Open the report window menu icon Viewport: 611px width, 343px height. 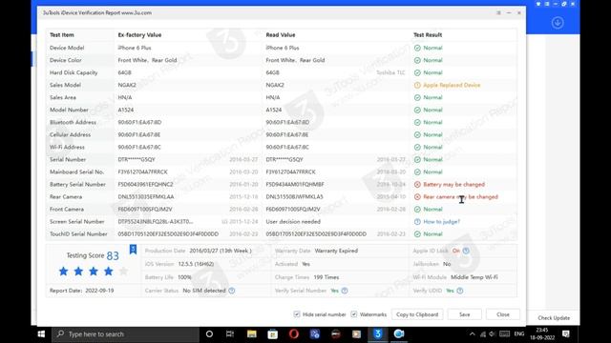[x=498, y=12]
